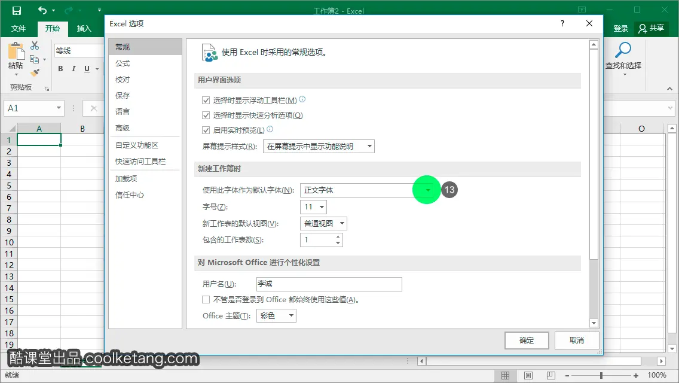Open the default font 正文字体 dropdown
Screen dimensions: 679x383
367,190
